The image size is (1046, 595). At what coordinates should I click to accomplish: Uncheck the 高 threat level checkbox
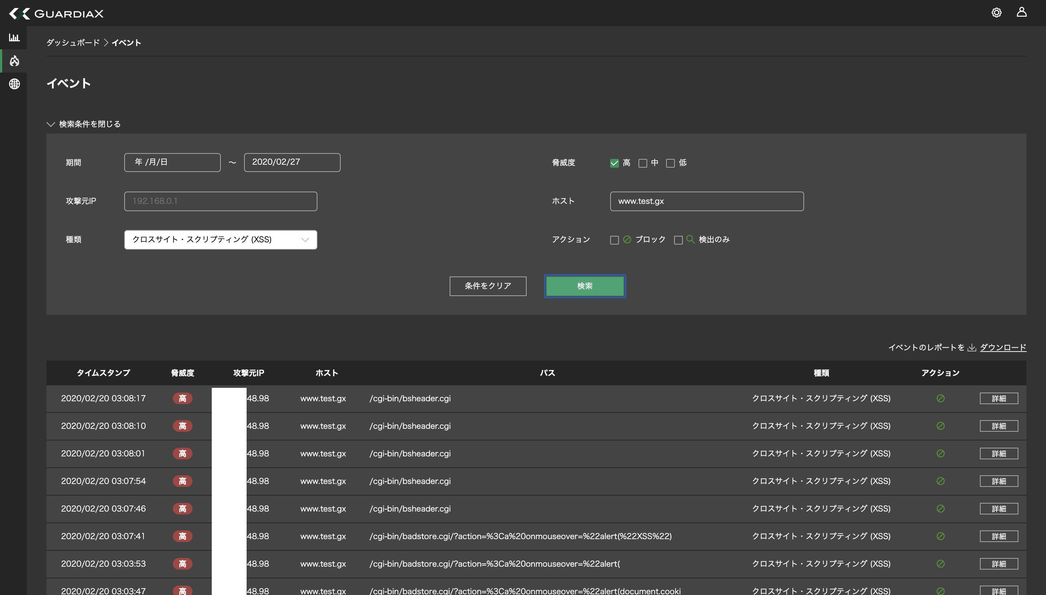[614, 163]
